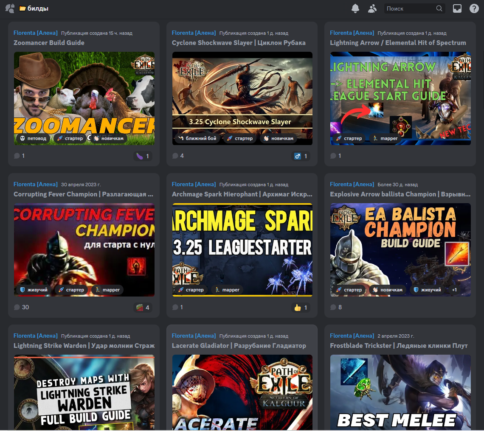Select петовод tag on Zoomancer post

coord(34,138)
